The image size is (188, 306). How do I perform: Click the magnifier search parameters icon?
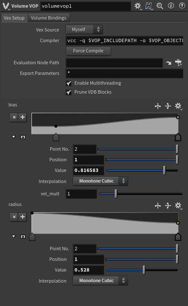[x=160, y=6]
